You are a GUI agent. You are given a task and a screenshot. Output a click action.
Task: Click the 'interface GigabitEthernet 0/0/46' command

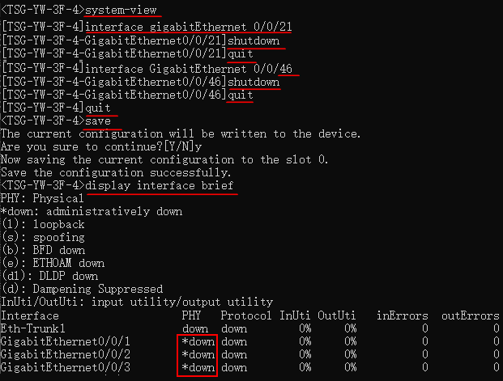pyautogui.click(x=189, y=69)
